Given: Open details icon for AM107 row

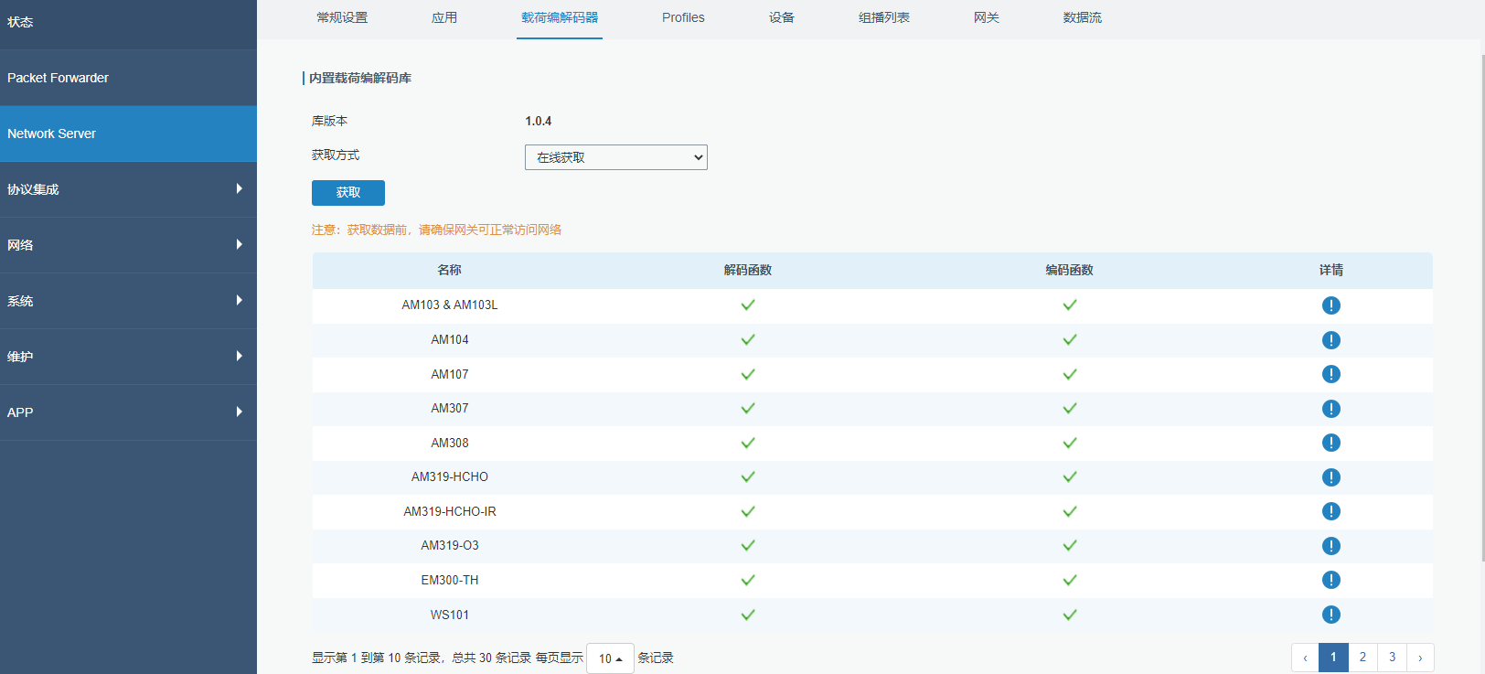Looking at the screenshot, I should click(x=1330, y=374).
